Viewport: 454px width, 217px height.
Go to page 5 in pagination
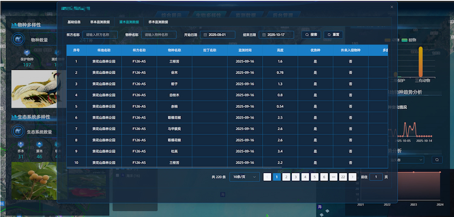coord(314,177)
